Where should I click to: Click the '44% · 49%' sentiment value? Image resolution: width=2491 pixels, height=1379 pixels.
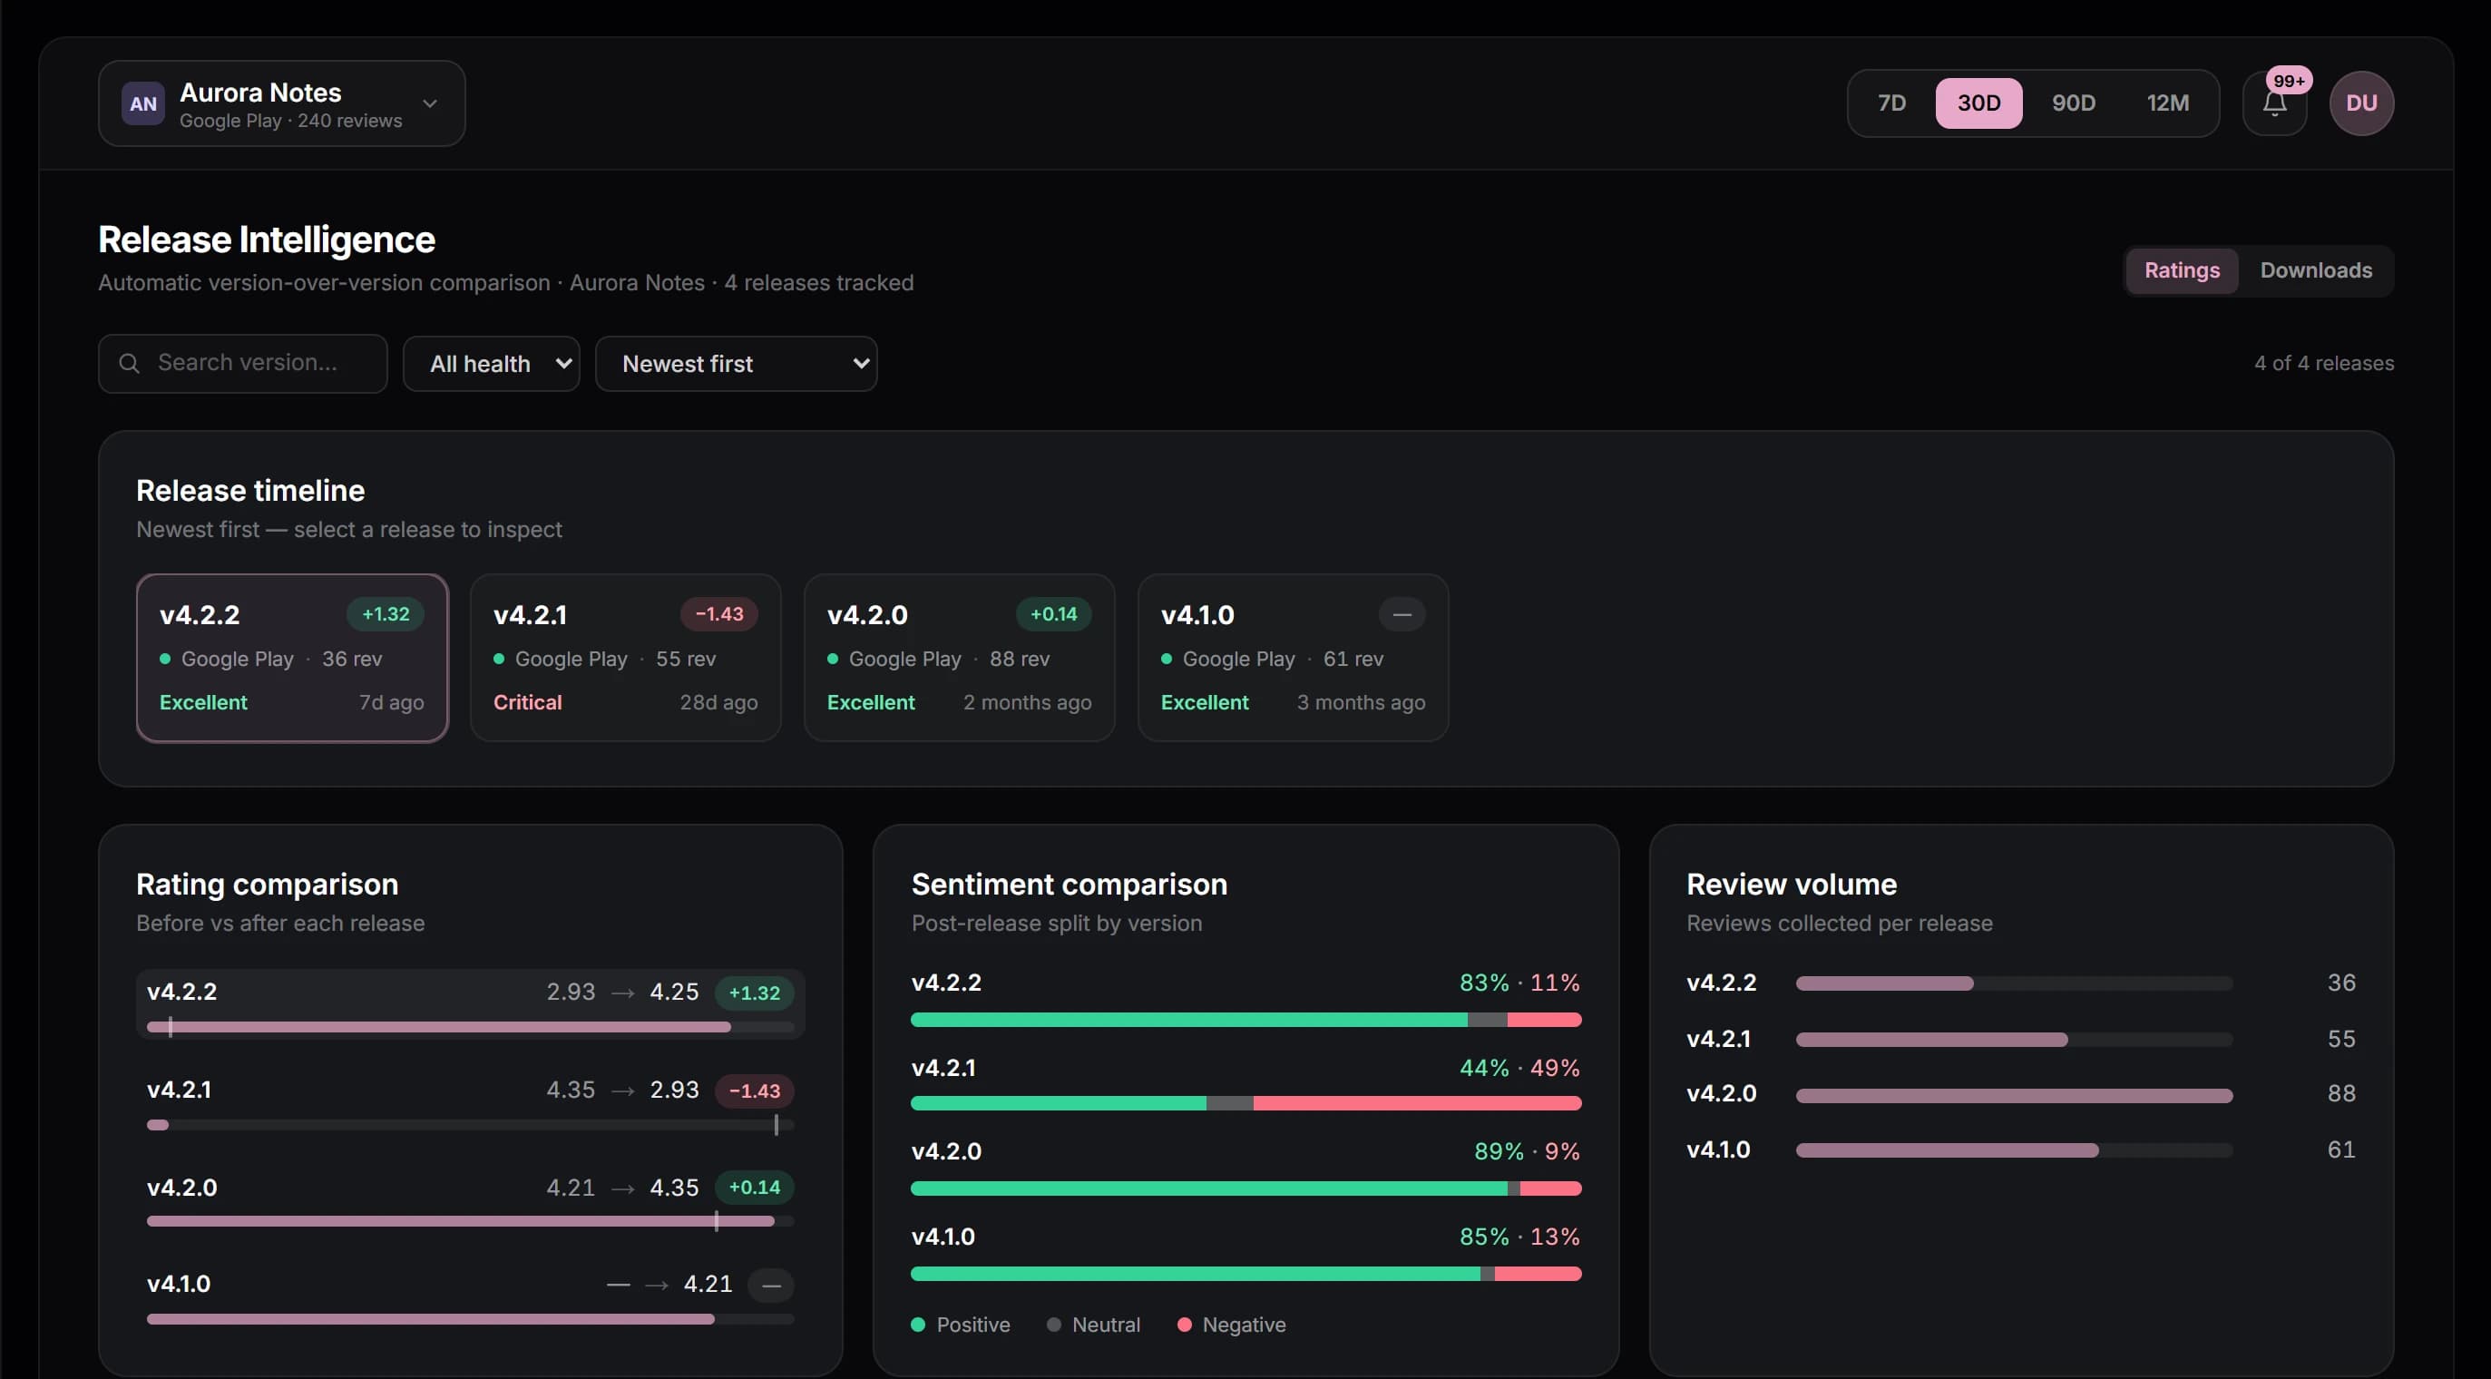[x=1519, y=1068]
